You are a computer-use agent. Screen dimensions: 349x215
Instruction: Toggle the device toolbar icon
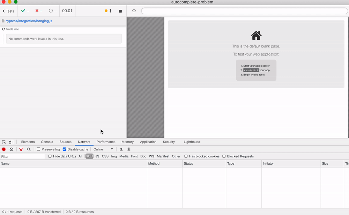[11, 142]
